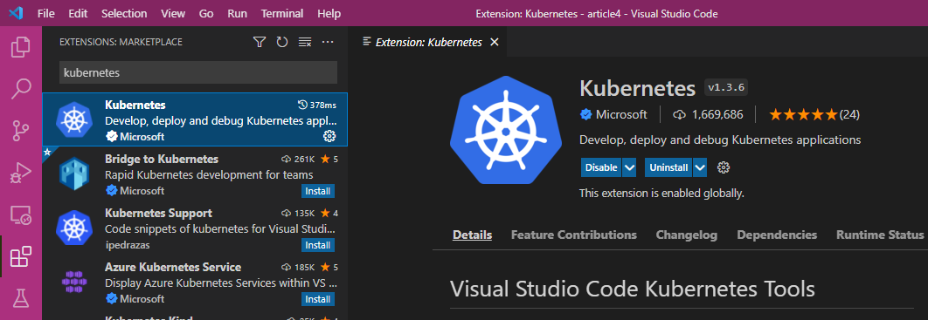Select Bridge to Kubernetes extension icon

click(x=74, y=174)
